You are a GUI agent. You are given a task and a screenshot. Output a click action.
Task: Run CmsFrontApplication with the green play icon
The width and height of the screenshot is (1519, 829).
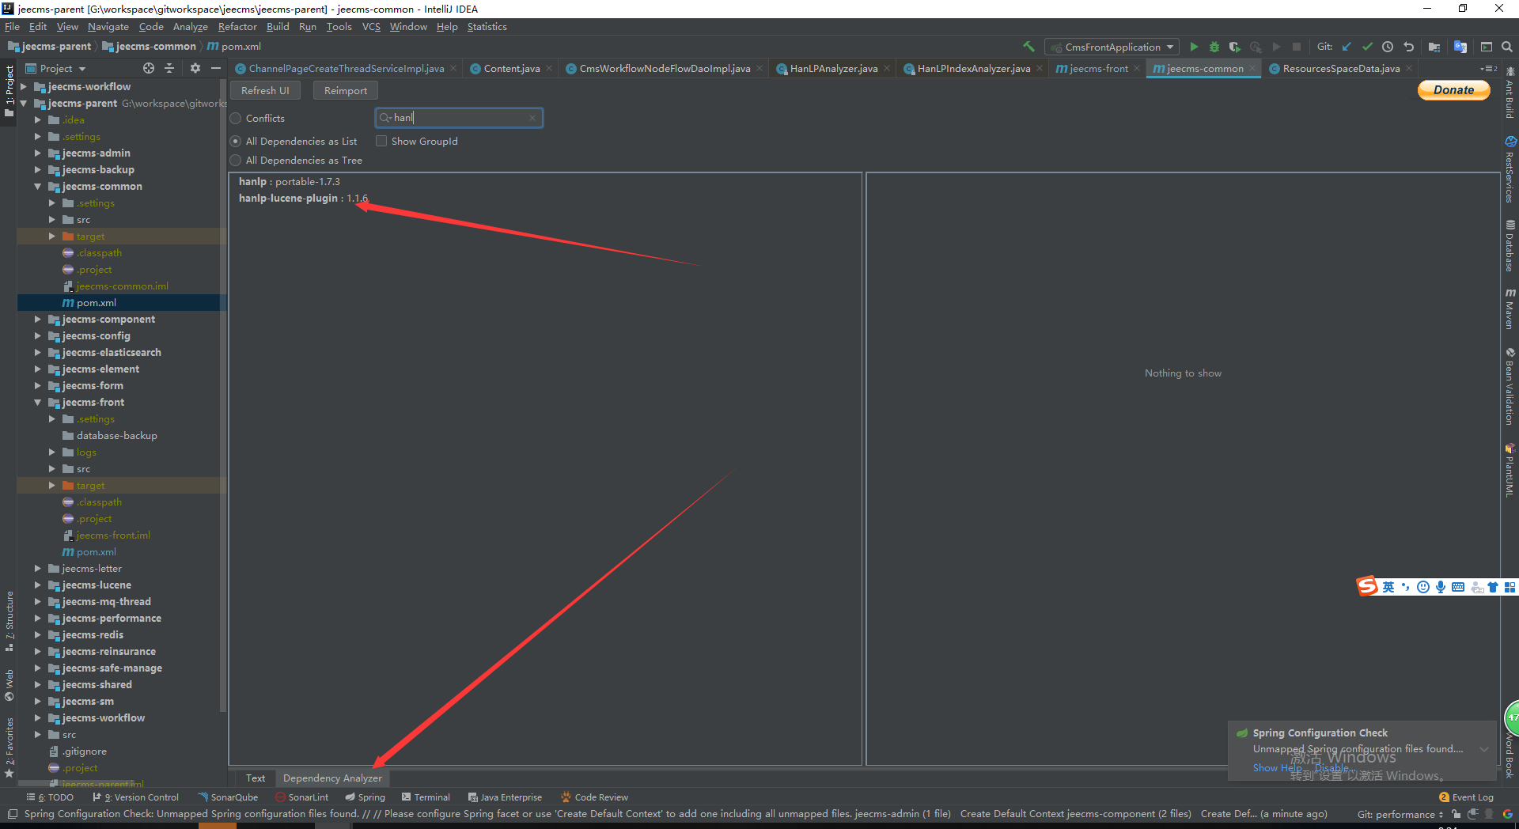1194,47
